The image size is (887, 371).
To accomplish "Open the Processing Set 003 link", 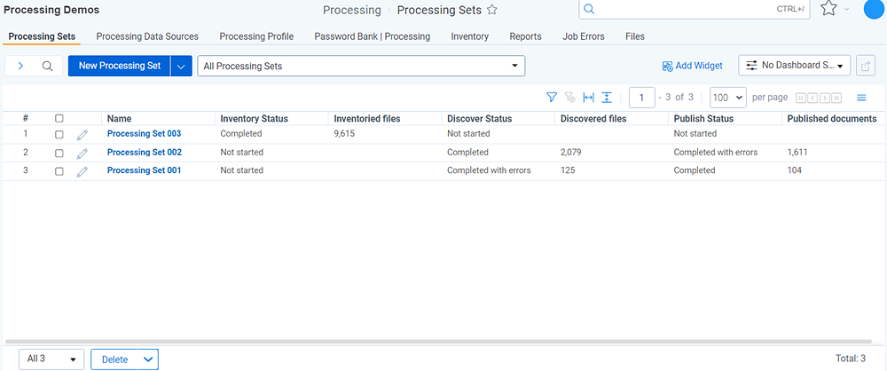I will pos(145,134).
